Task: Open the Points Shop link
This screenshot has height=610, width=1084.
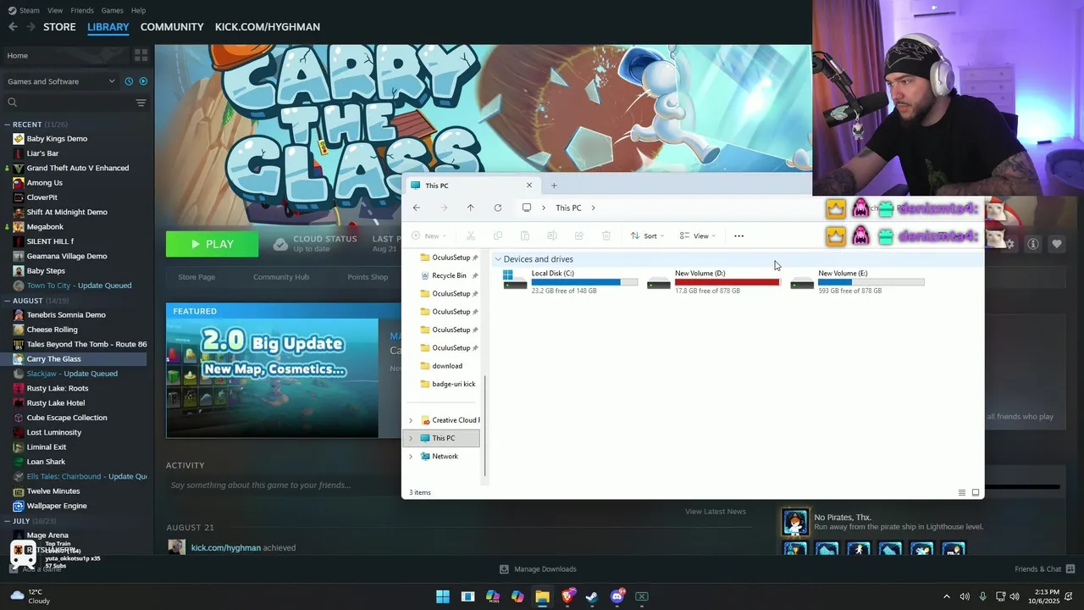Action: pos(368,277)
